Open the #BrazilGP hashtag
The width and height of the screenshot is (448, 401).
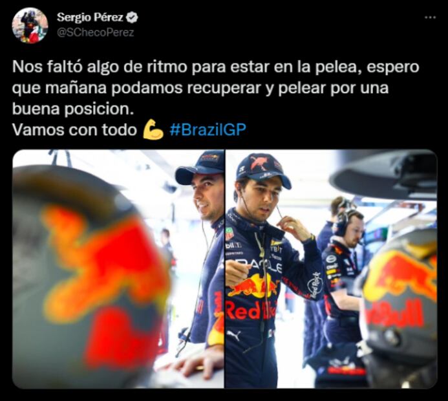208,129
